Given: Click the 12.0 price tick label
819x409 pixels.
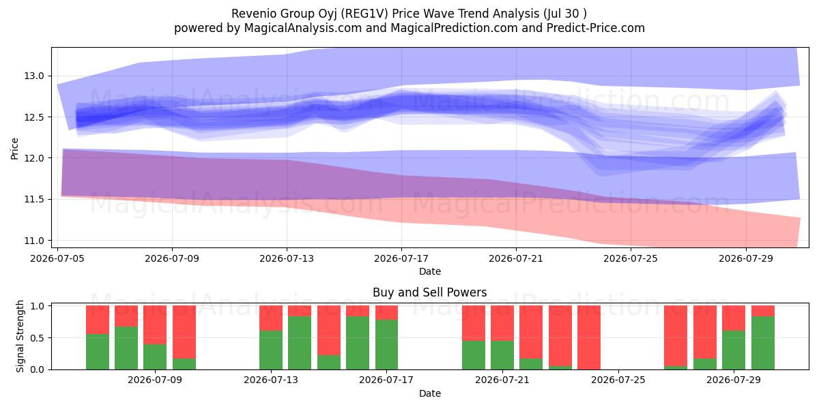Looking at the screenshot, I should point(35,158).
